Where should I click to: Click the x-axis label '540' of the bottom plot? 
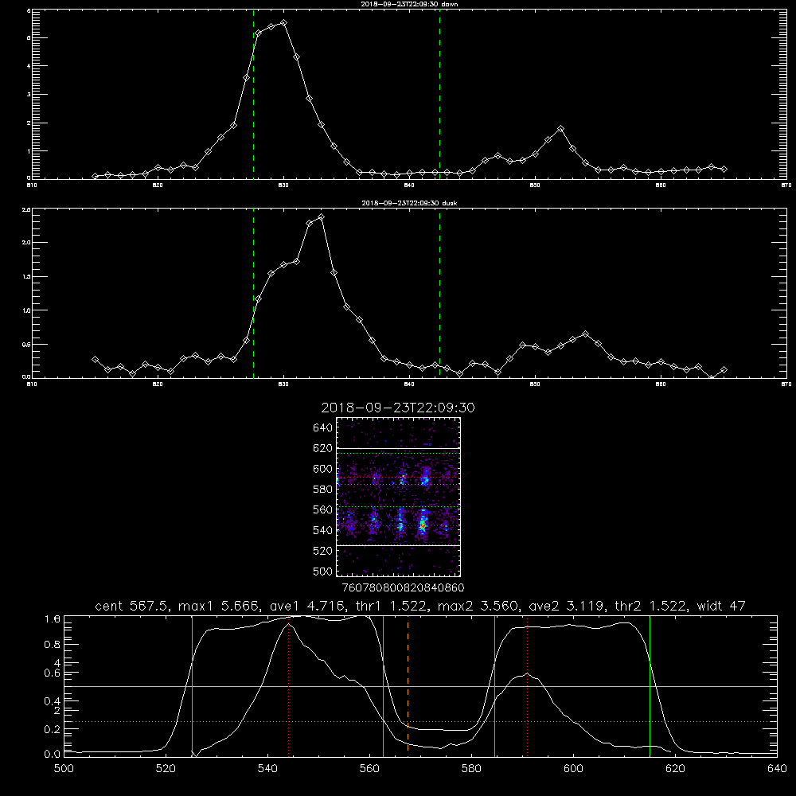coord(267,769)
